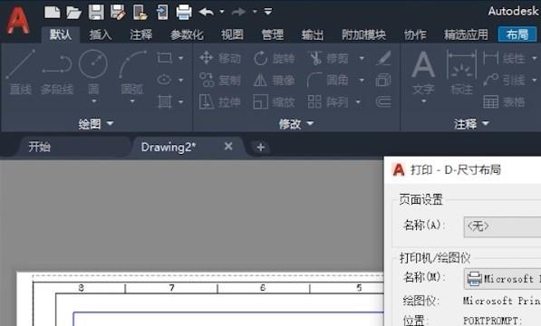This screenshot has width=541, height=326.
Task: Redo the action arrow
Action: (x=238, y=12)
